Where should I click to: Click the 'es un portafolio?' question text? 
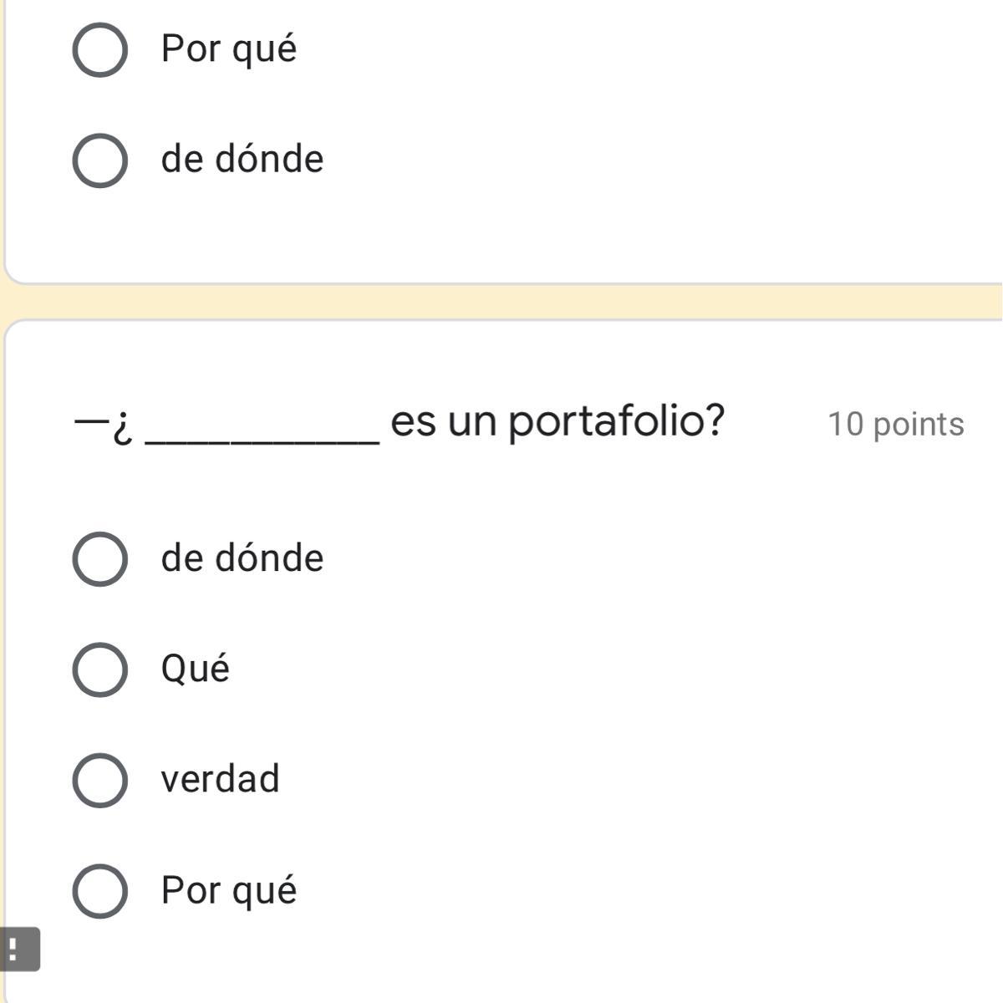(x=557, y=420)
